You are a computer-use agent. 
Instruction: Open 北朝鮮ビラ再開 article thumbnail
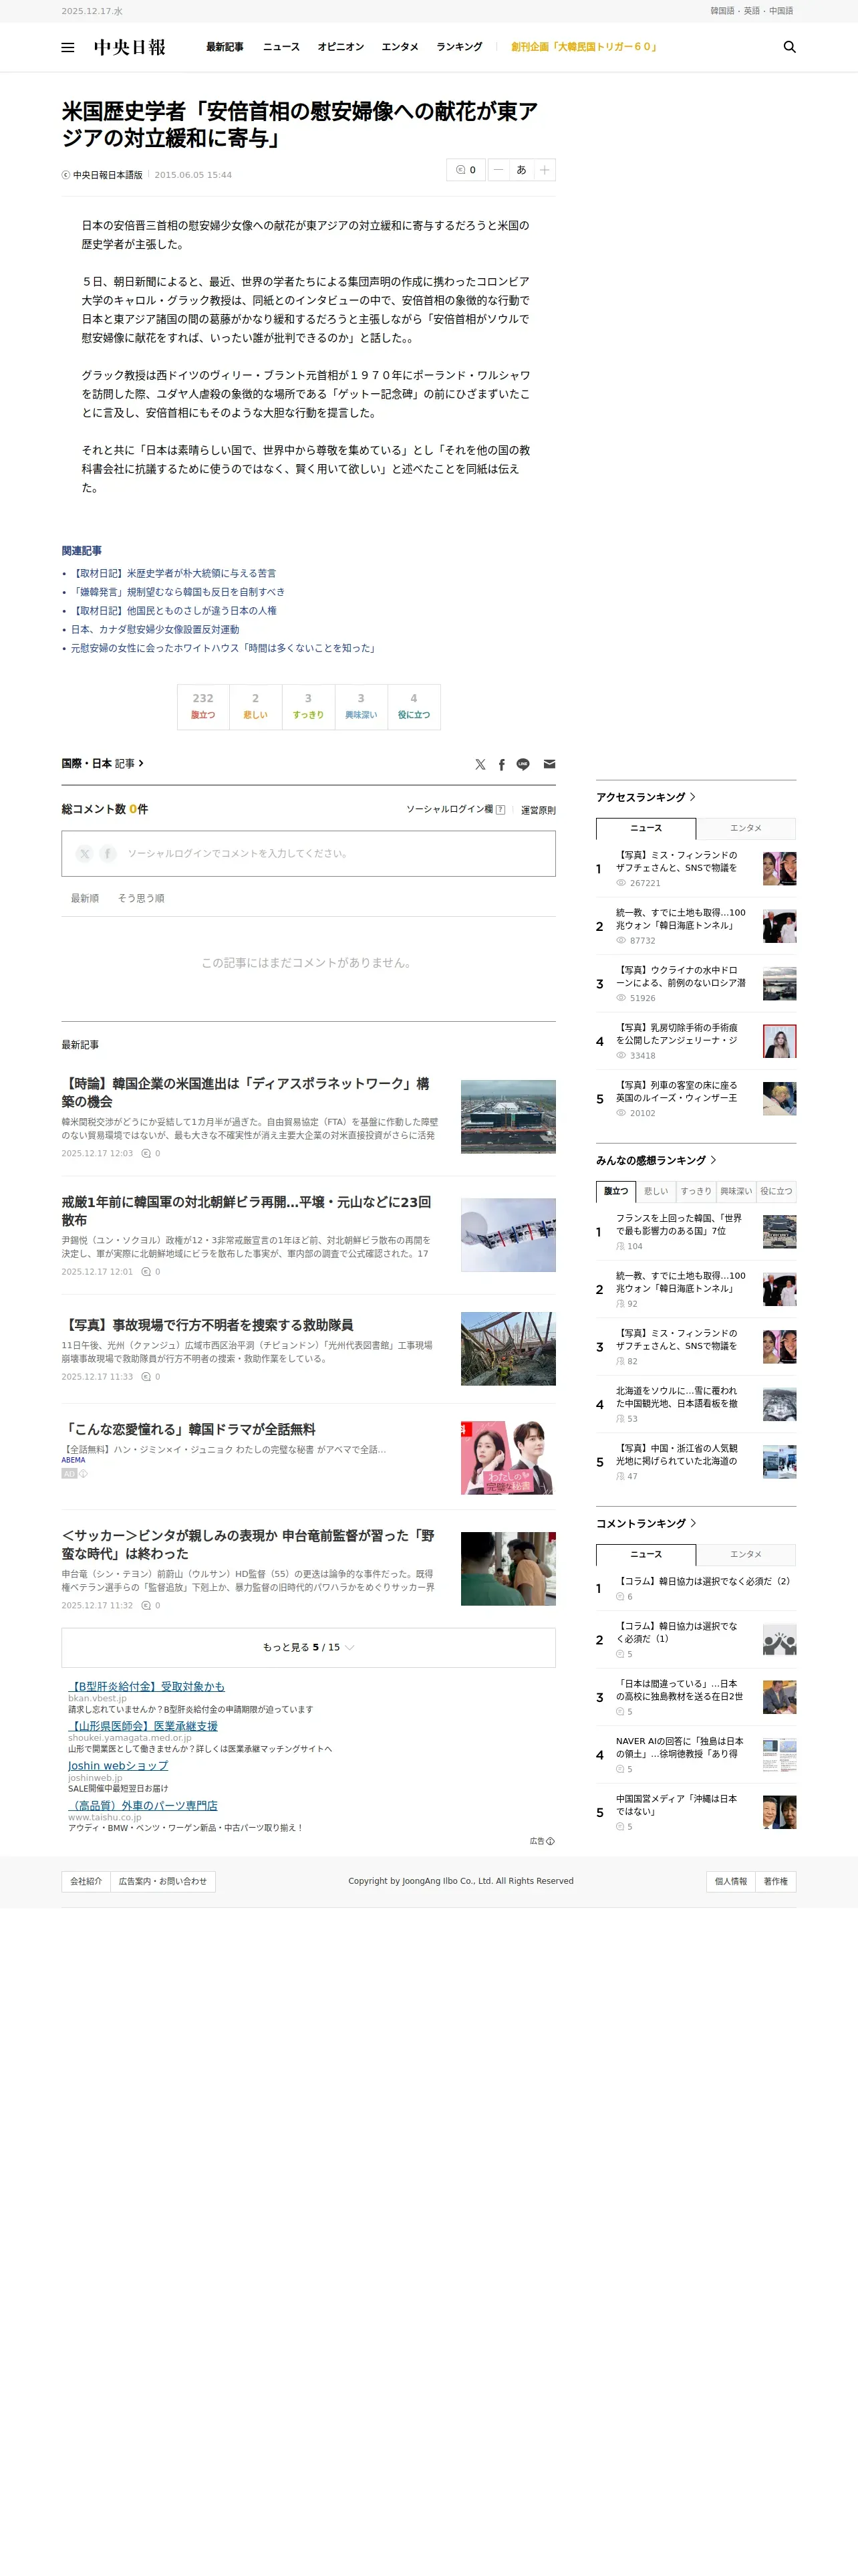click(507, 1235)
